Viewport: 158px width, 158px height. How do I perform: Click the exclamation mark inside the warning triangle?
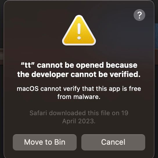[x=79, y=32]
